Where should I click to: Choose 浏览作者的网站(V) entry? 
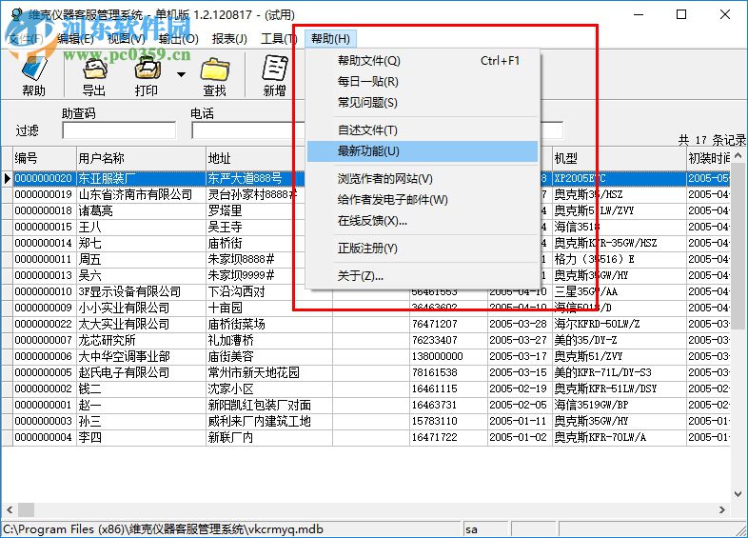click(x=423, y=179)
